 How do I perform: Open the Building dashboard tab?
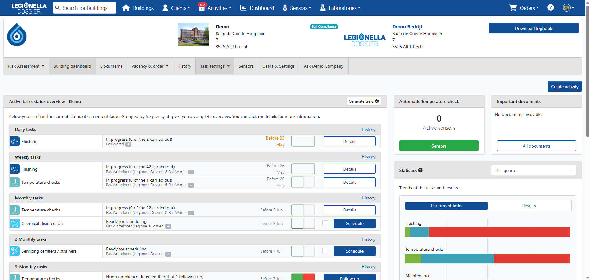tap(72, 66)
